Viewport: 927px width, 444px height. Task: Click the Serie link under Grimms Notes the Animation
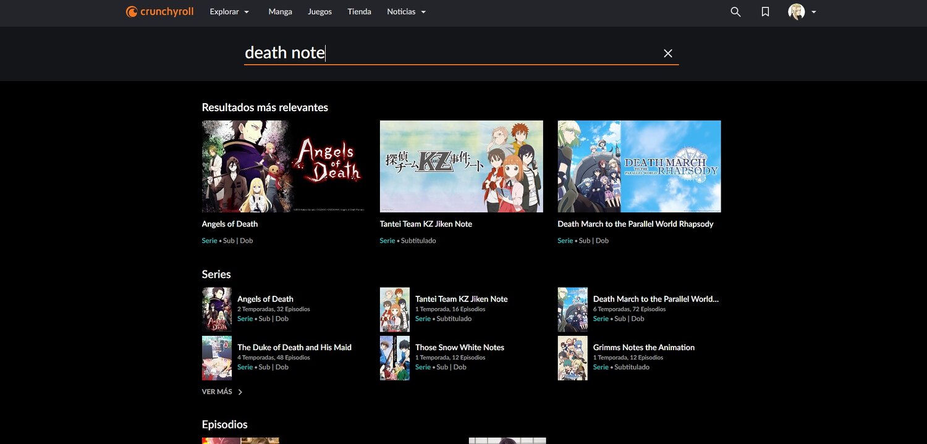[600, 367]
